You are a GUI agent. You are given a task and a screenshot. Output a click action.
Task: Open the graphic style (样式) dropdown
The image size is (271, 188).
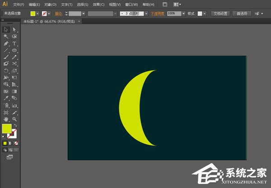(205, 14)
